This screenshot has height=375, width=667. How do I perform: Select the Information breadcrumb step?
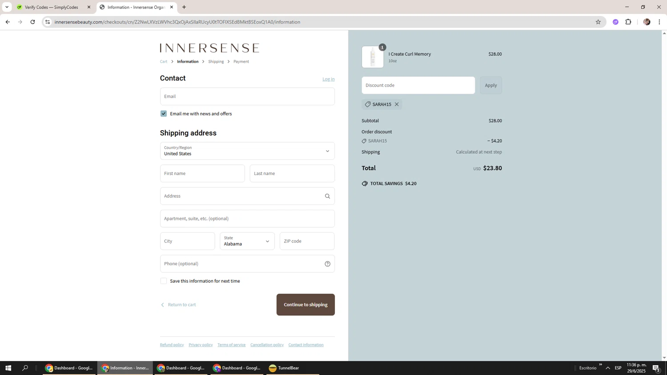pos(188,62)
